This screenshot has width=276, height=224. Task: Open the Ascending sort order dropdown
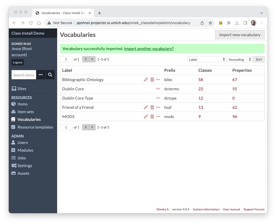[x=240, y=60]
